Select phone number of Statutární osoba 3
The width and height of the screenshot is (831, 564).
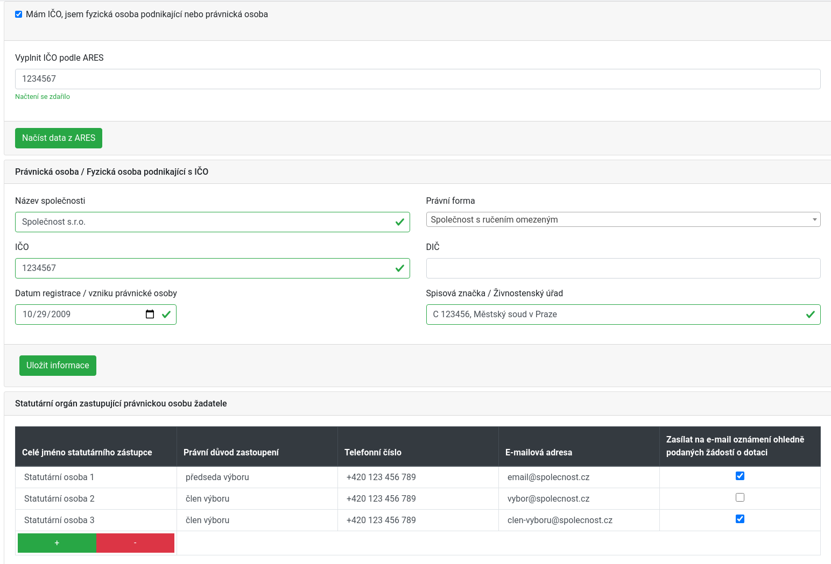click(x=381, y=520)
